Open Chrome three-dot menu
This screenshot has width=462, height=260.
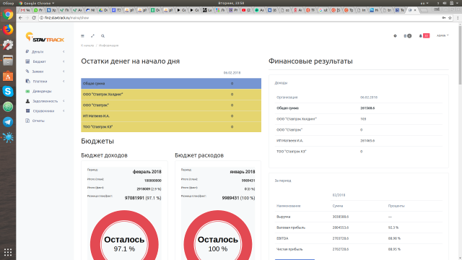pos(458,17)
